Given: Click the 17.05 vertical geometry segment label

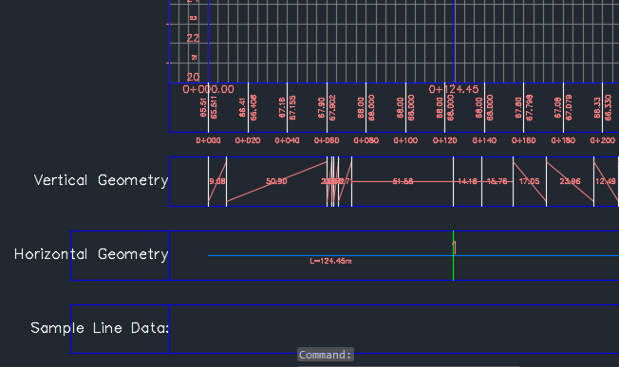Looking at the screenshot, I should 529,181.
